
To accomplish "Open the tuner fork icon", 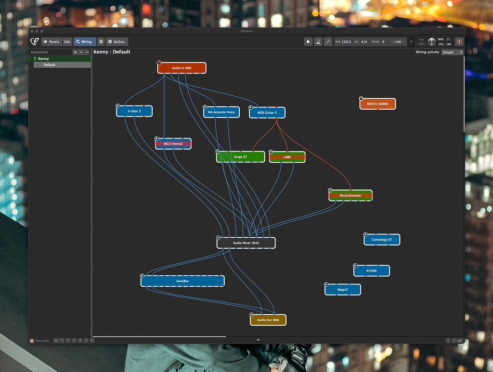I will point(328,42).
